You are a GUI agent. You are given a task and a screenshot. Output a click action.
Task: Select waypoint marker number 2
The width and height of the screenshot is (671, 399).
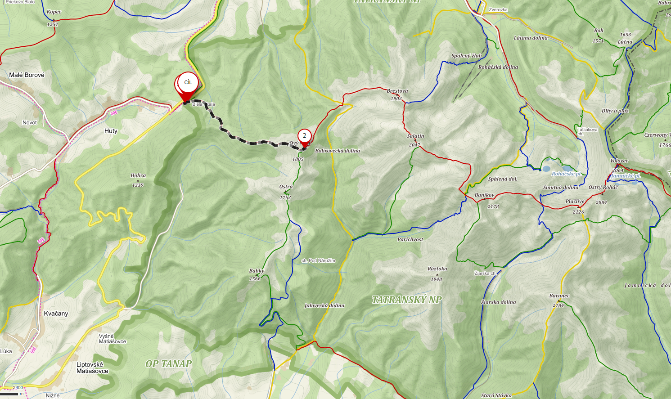pyautogui.click(x=304, y=136)
